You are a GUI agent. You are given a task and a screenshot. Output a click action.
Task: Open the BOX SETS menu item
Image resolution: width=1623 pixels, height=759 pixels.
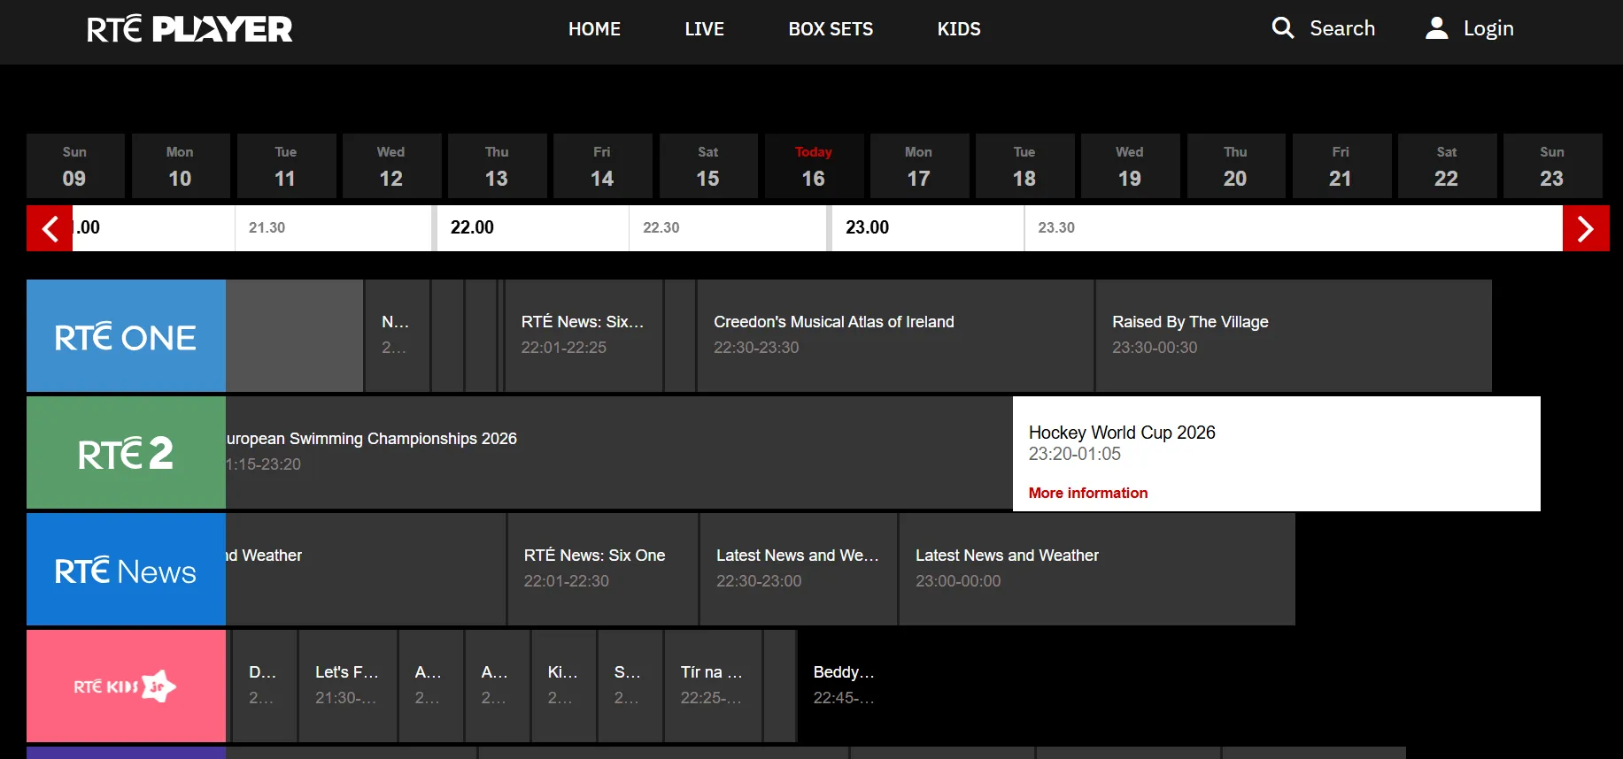831,29
